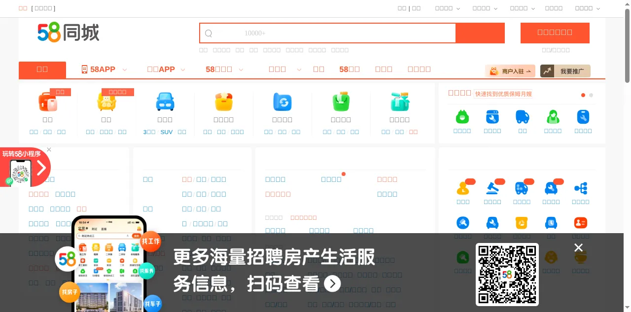Focus the search input field

click(x=328, y=33)
